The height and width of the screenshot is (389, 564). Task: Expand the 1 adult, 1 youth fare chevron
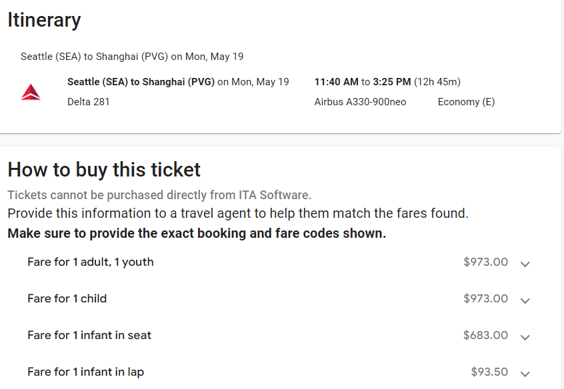point(525,264)
